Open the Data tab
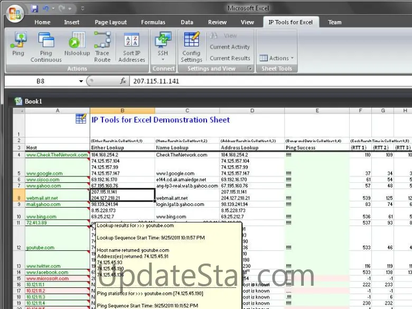 (187, 22)
